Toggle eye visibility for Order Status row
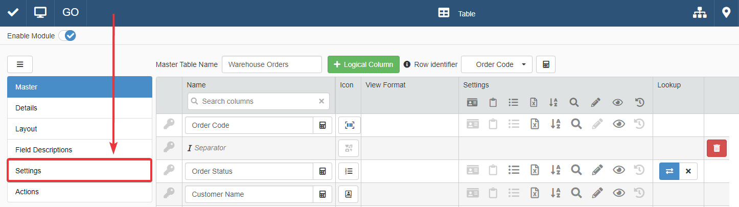739x207 pixels. [x=618, y=170]
